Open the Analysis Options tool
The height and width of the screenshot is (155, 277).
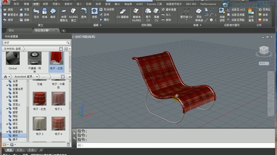(251, 15)
